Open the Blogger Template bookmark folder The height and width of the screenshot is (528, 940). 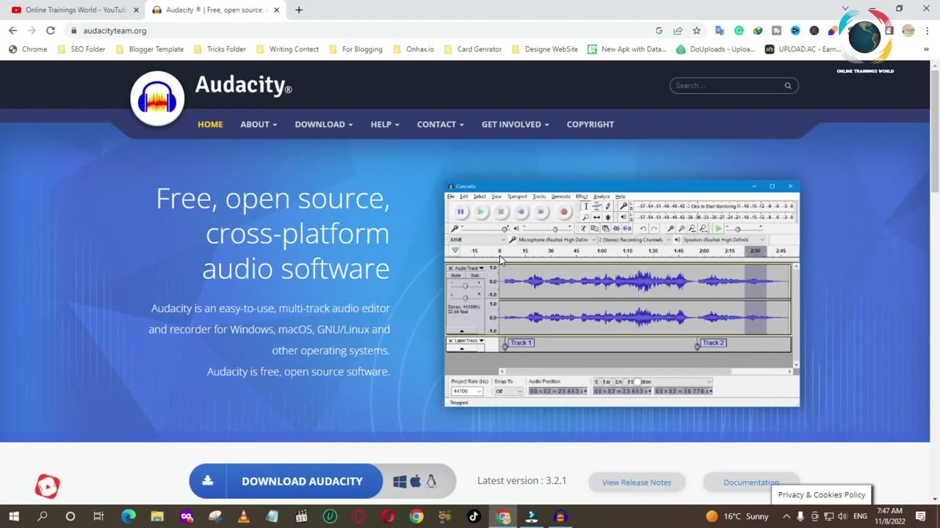[x=150, y=49]
